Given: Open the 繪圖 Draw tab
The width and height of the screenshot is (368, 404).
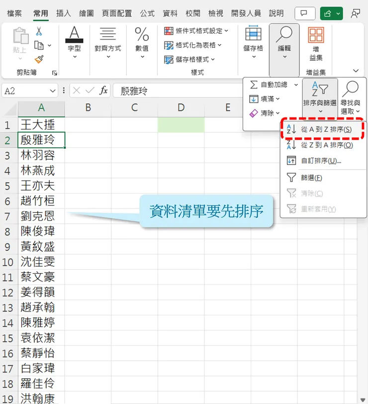Looking at the screenshot, I should pos(86,13).
